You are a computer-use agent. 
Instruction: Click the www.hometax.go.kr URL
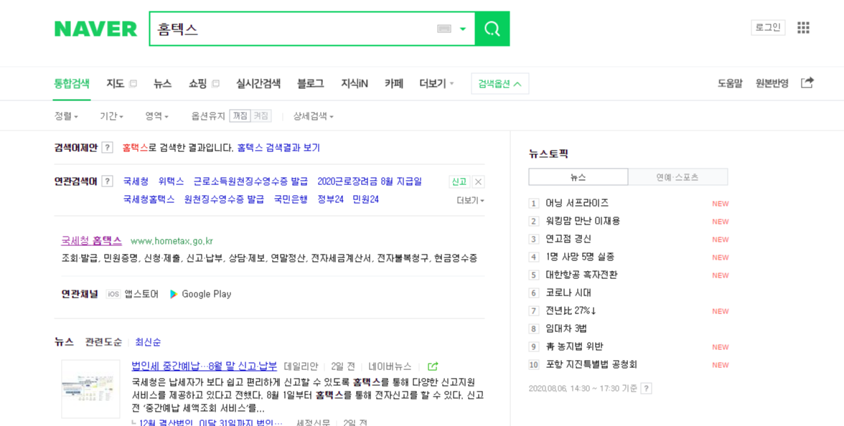(x=172, y=242)
